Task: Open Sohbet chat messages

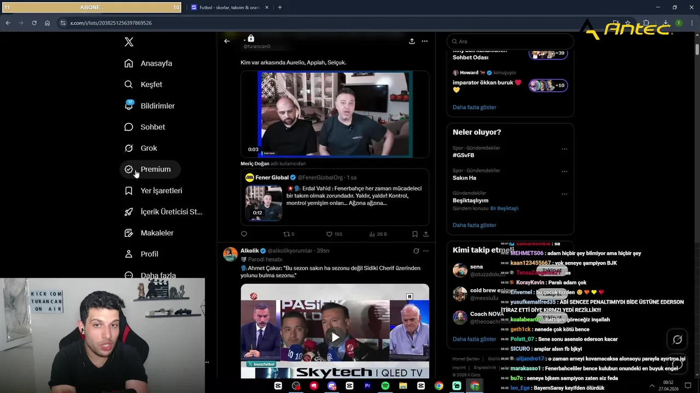Action: click(x=145, y=127)
